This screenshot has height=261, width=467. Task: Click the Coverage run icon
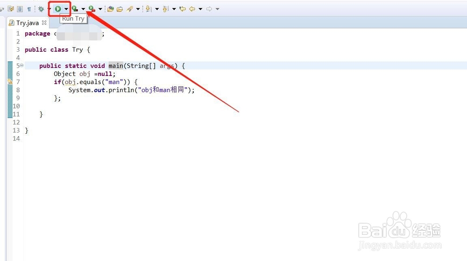click(75, 9)
